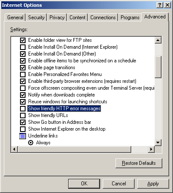Click the scroll left arrow below settings
This screenshot has width=173, height=193.
pos(14,149)
